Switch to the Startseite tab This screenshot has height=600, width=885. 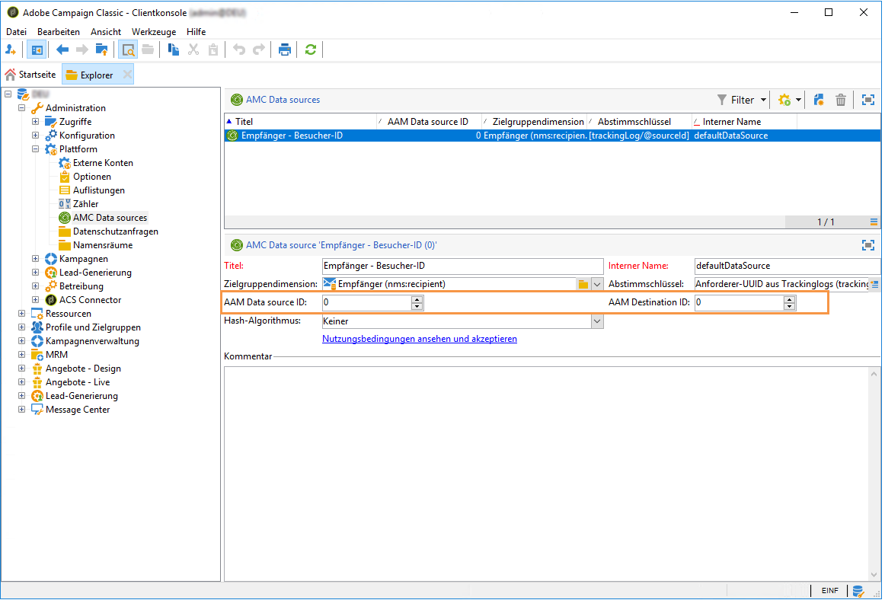pos(30,75)
